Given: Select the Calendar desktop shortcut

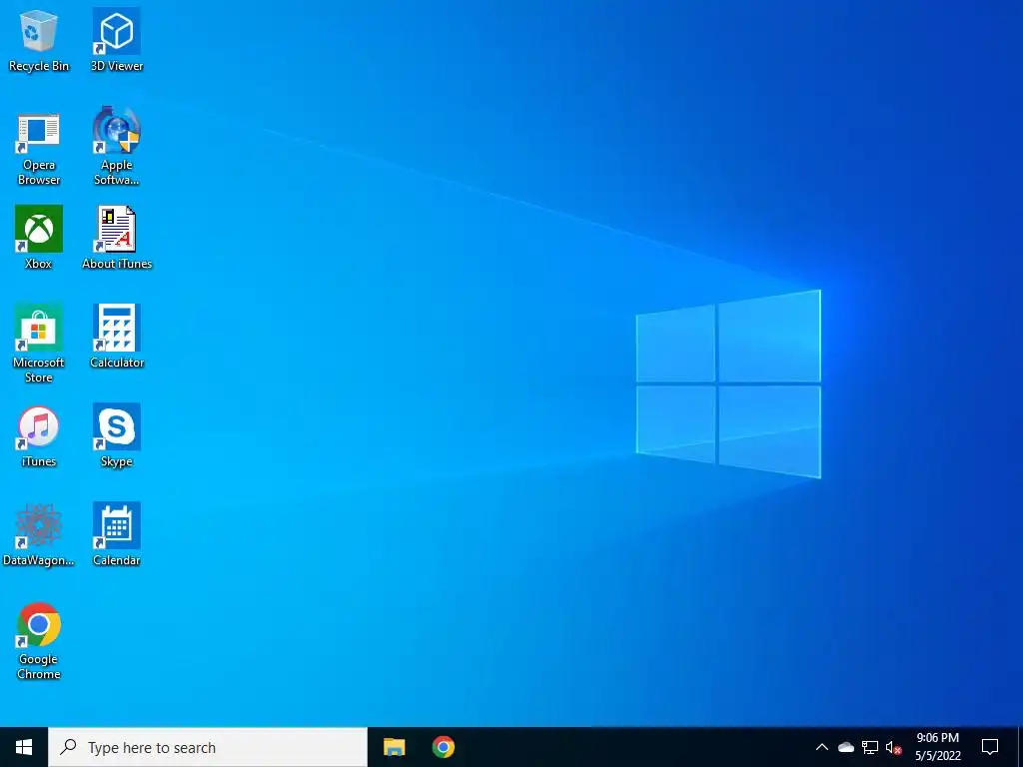Looking at the screenshot, I should 117,535.
